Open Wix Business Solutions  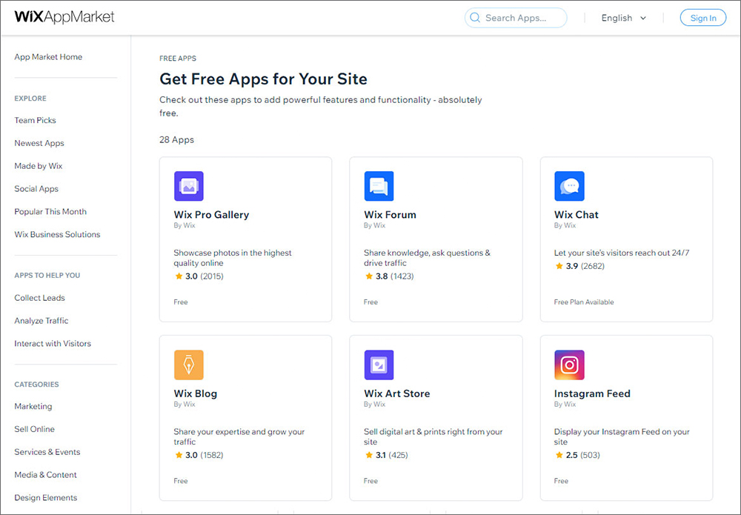(57, 234)
